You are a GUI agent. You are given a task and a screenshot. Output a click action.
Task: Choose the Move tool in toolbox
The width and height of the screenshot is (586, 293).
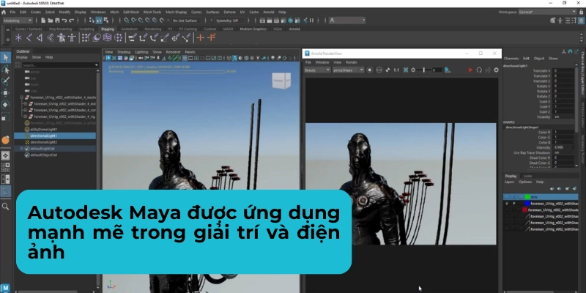tap(5, 93)
